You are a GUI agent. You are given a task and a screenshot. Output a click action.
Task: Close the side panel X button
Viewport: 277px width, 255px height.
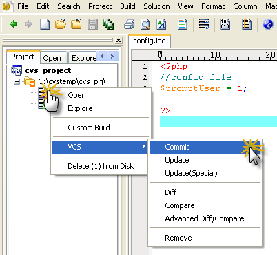(119, 41)
